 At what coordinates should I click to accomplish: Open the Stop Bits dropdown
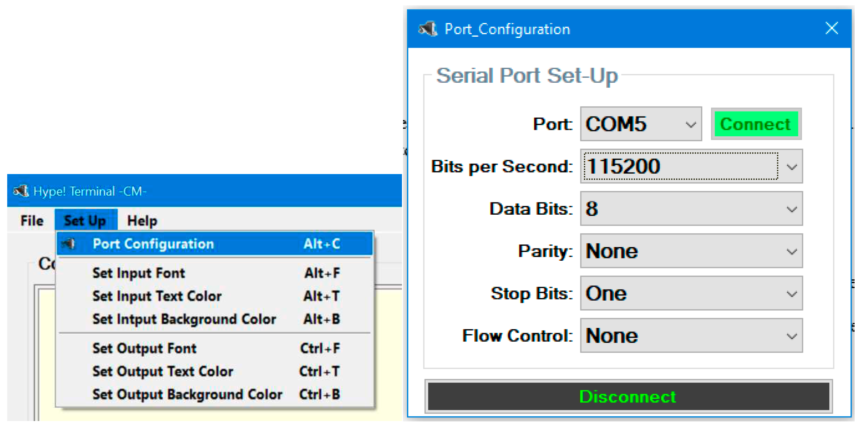(x=791, y=293)
